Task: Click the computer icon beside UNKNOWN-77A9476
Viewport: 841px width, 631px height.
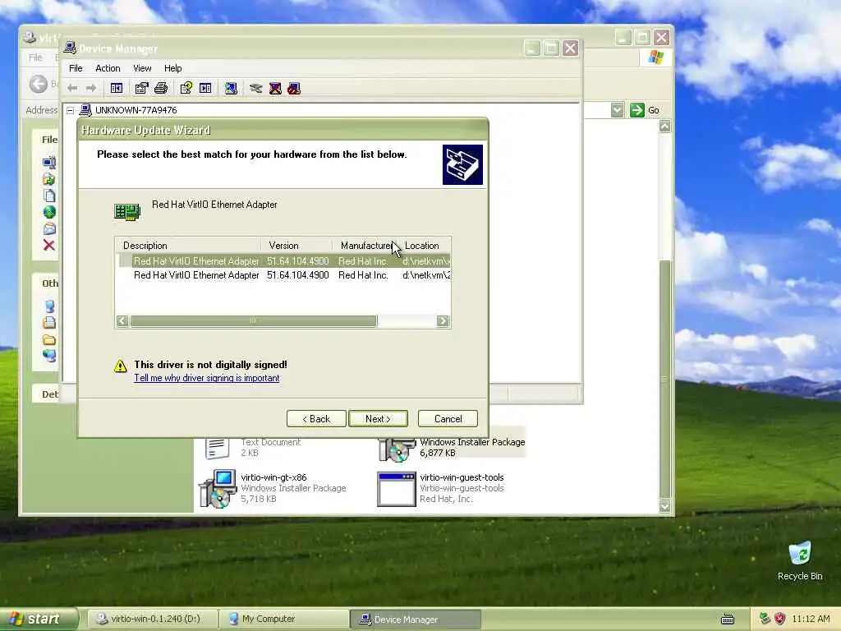Action: (85, 110)
